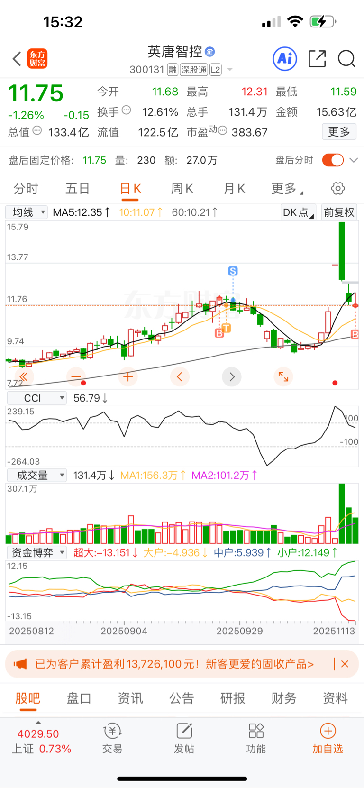Image resolution: width=364 pixels, height=788 pixels.
Task: Tap the orange T marker on chart
Action: click(x=227, y=328)
